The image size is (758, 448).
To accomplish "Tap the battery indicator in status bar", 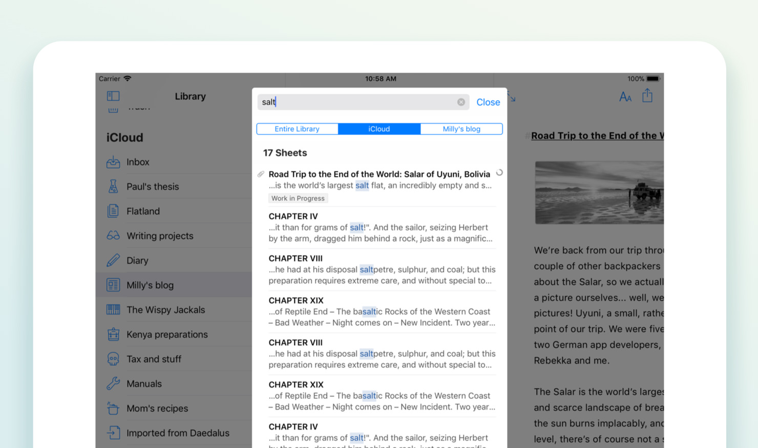I will point(653,79).
